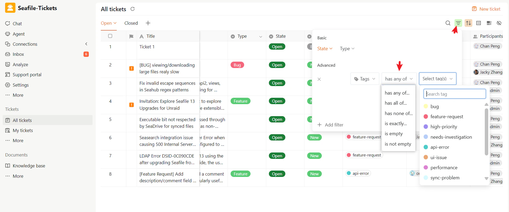The width and height of the screenshot is (509, 212).
Task: Toggle hidden columns eye icon
Action: click(x=499, y=23)
